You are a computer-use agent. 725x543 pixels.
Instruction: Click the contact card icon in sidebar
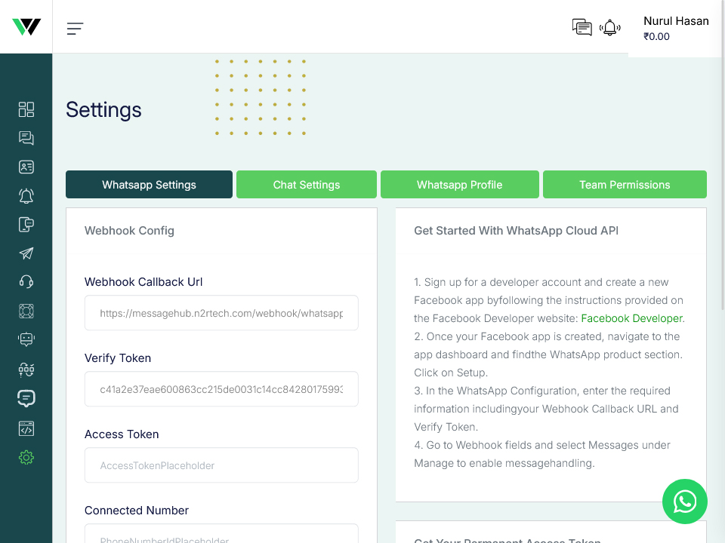pos(26,167)
